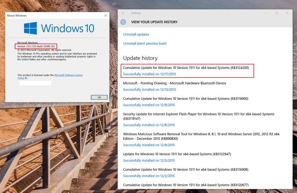Click the About Windows title bar text

click(x=17, y=15)
